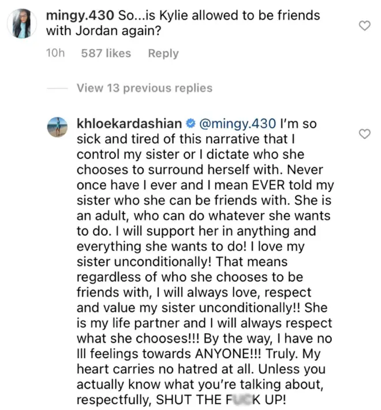
Task: Click 'with Jordan again?' comment text
Action: (x=103, y=31)
